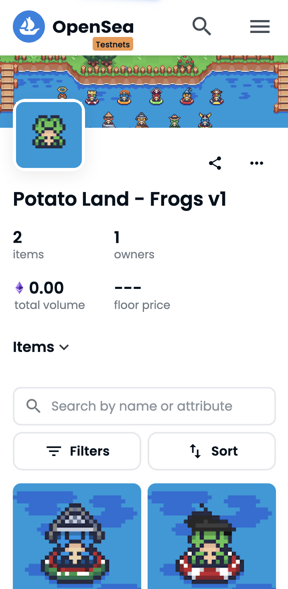Click the Potato Land - Frogs v1 title

(120, 199)
